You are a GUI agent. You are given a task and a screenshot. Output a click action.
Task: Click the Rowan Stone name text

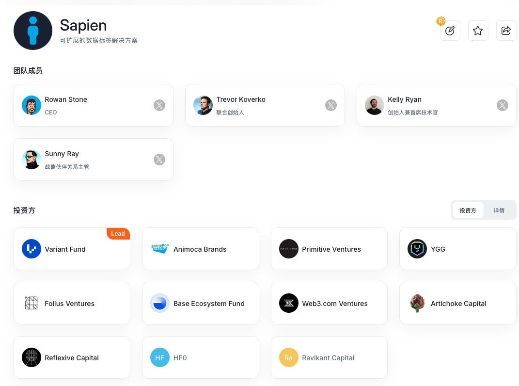66,99
